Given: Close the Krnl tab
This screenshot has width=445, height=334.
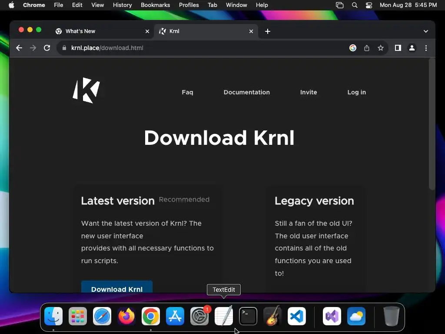Looking at the screenshot, I should pos(251,31).
